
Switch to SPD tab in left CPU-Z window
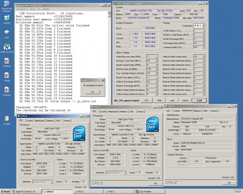(x=58, y=121)
